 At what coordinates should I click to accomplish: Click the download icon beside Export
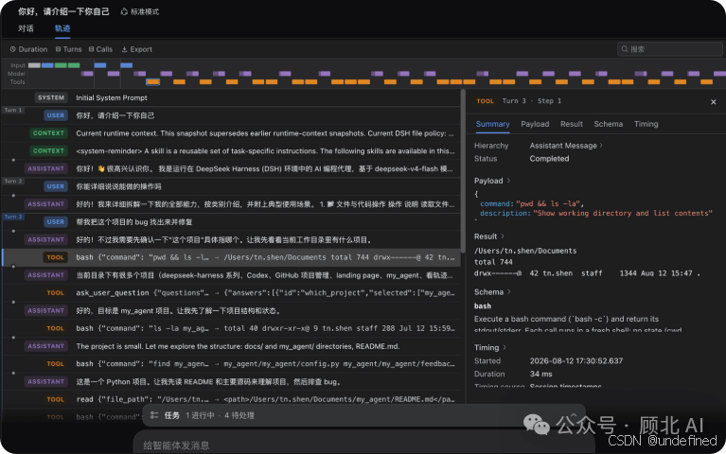(124, 49)
